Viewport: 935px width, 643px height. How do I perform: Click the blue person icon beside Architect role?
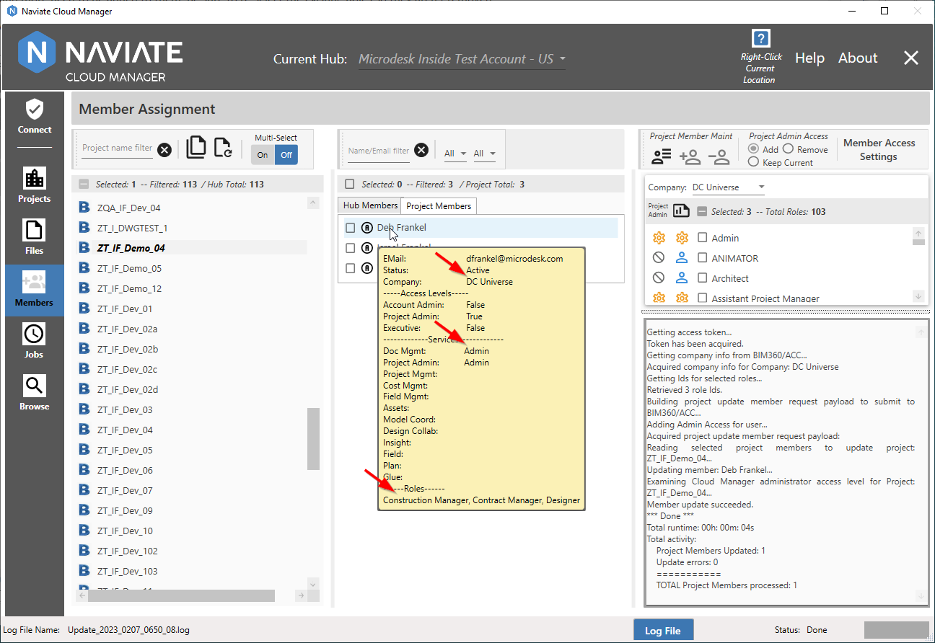click(682, 278)
